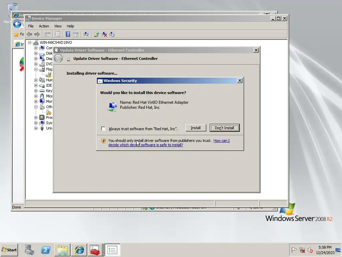Open the View menu in Device Manager
Screen dimensions: 342x257
pyautogui.click(x=58, y=26)
